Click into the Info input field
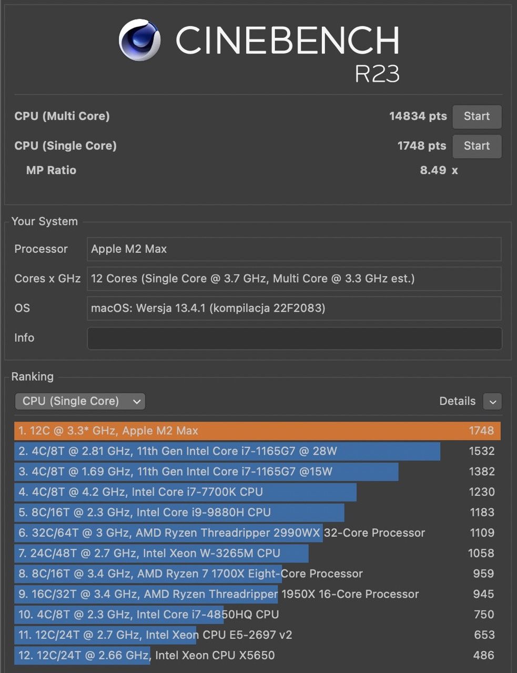Viewport: 517px width, 673px height. click(x=294, y=338)
